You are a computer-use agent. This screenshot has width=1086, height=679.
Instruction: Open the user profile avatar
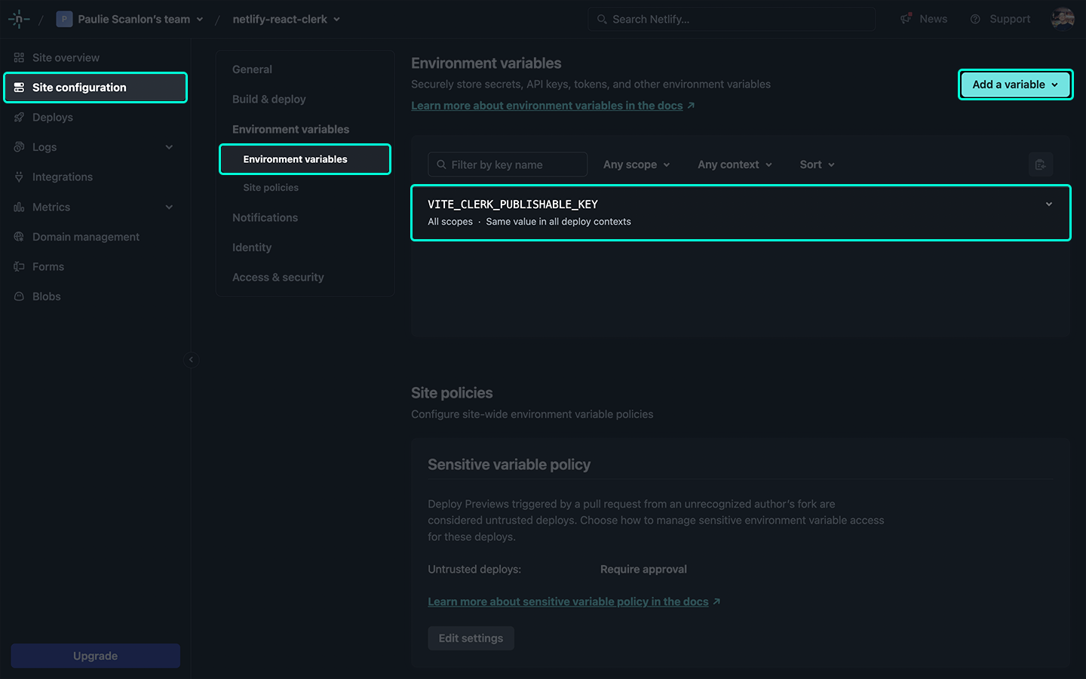[x=1063, y=19]
